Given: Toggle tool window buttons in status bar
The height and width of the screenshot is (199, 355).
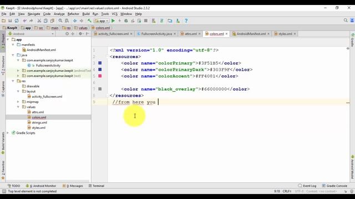Looking at the screenshot, I should pos(4,191).
